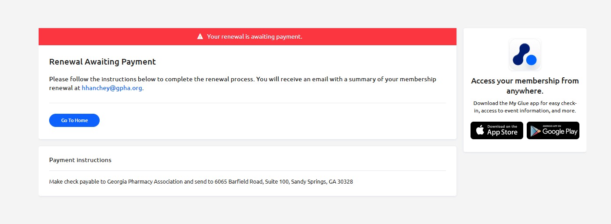Click the Apple logo on App Store badge
This screenshot has width=611, height=224.
[x=480, y=130]
